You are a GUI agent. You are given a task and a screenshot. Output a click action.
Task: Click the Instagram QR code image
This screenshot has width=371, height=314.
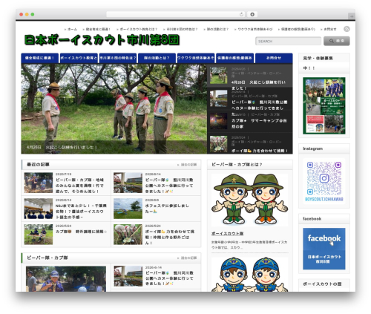324,180
